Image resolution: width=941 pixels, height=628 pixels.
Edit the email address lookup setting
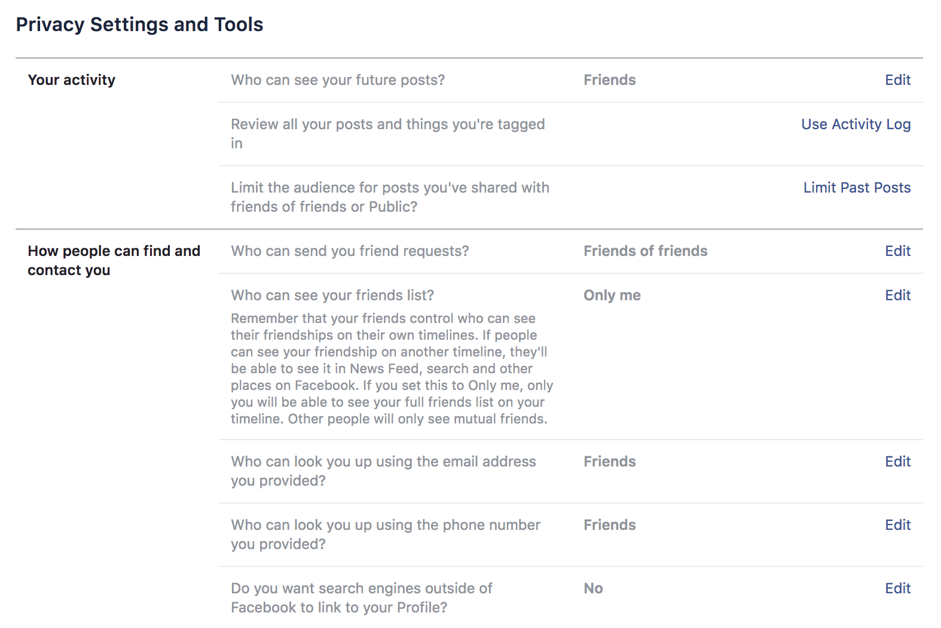[x=897, y=462]
